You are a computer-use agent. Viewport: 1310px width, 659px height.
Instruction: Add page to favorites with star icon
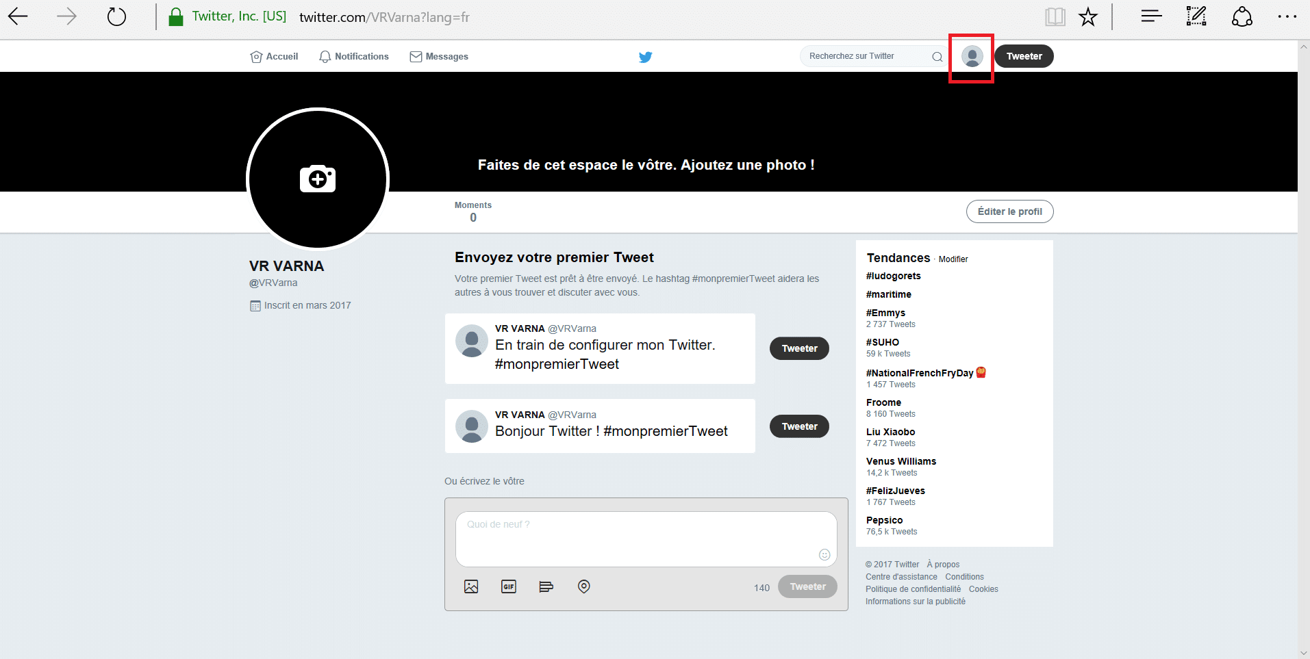coord(1088,16)
